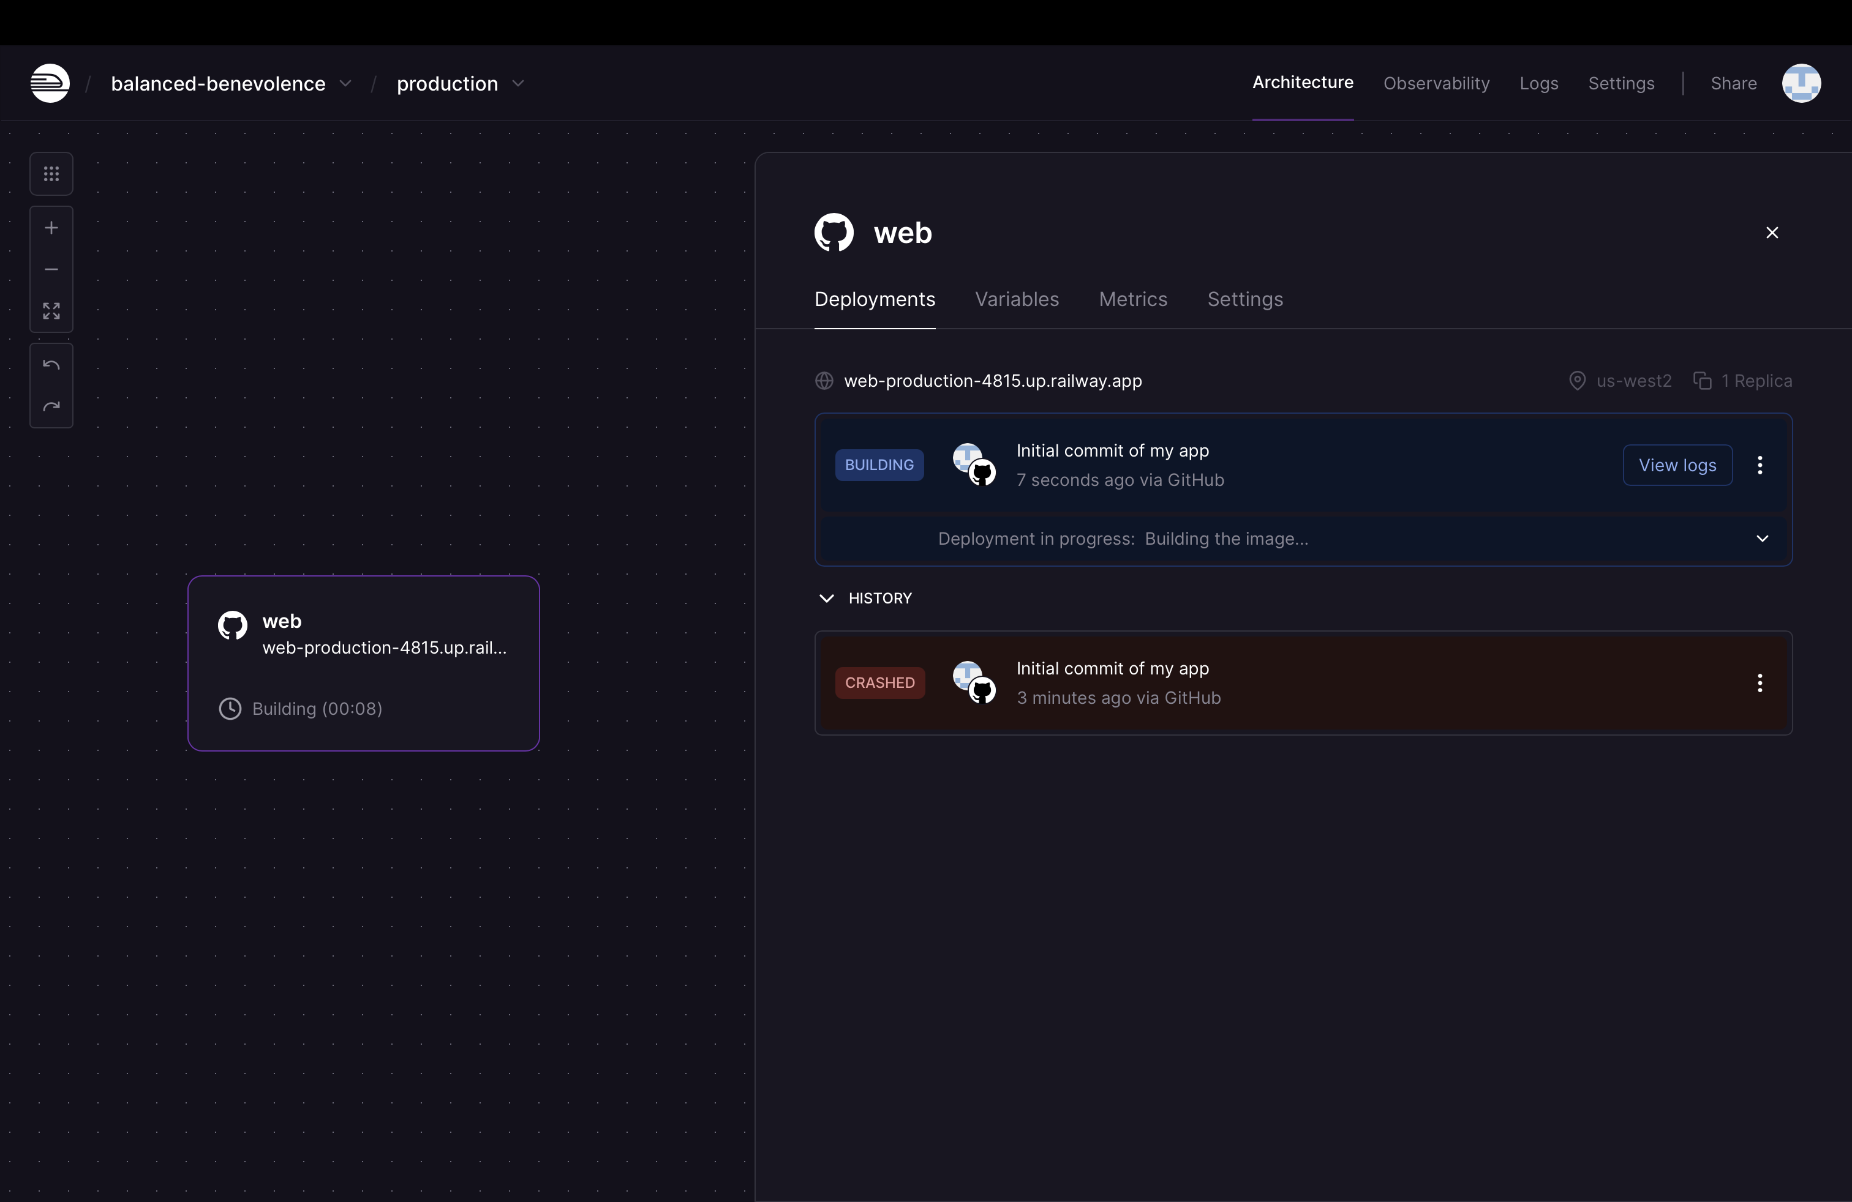The image size is (1852, 1202).
Task: Go to Observability in top navigation
Action: coord(1436,83)
